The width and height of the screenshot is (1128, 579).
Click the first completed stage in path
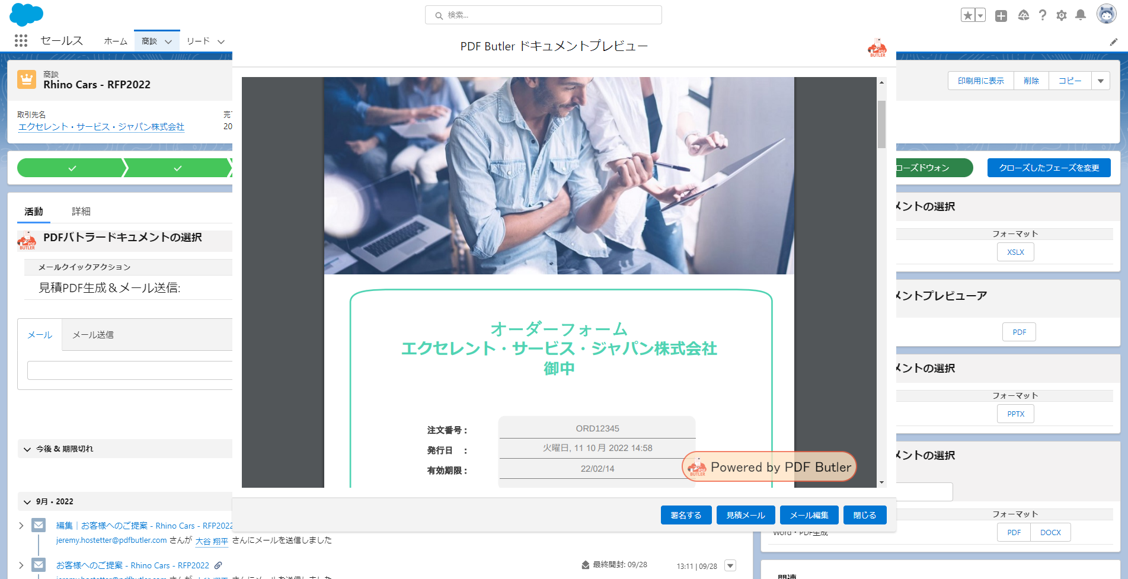[x=72, y=168]
